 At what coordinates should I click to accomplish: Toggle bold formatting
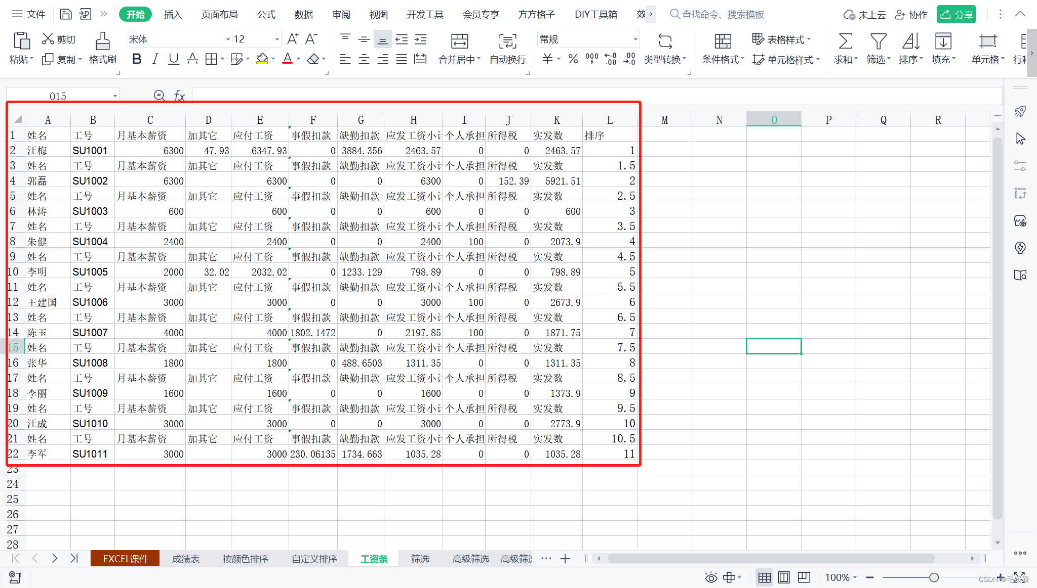click(137, 59)
